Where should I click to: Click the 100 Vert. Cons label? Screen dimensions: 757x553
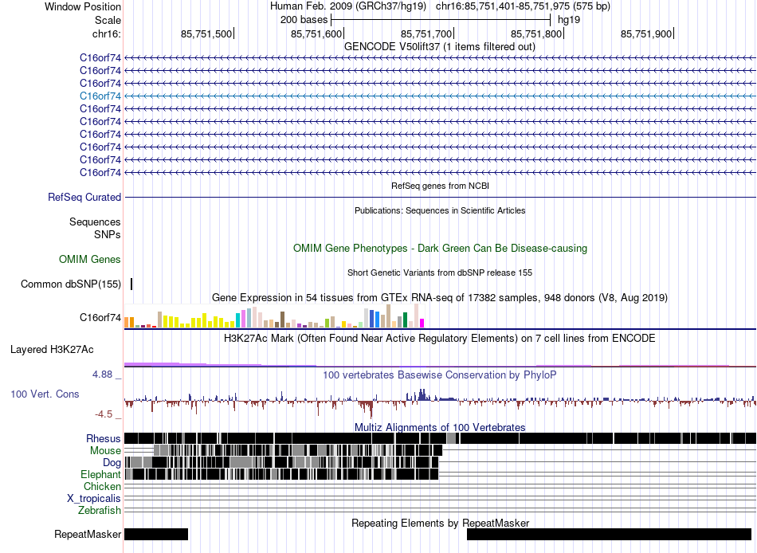(x=45, y=394)
